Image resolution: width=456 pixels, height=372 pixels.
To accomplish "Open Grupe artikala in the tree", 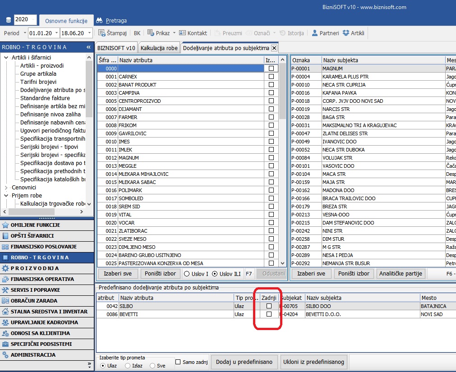I will click(38, 74).
